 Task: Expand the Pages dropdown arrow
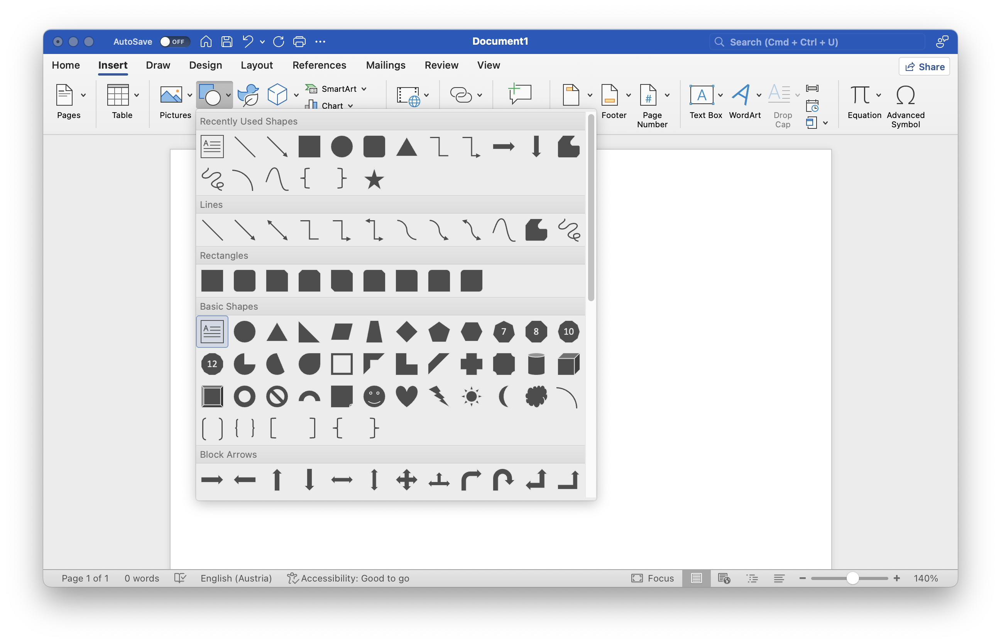tap(83, 95)
